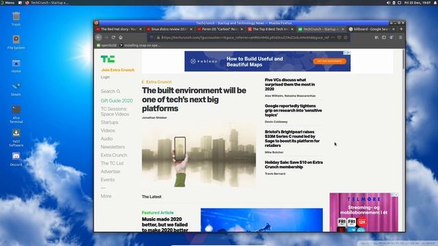
Task: Open 'Google reportedly tightens grip' article
Action: tap(294, 111)
